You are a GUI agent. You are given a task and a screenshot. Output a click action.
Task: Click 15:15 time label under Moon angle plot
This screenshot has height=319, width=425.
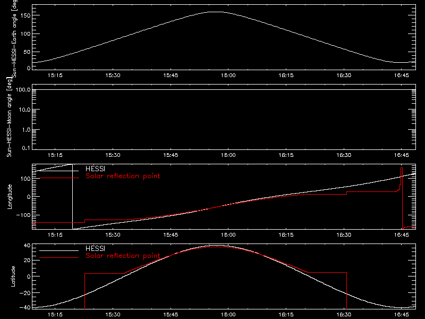point(55,155)
